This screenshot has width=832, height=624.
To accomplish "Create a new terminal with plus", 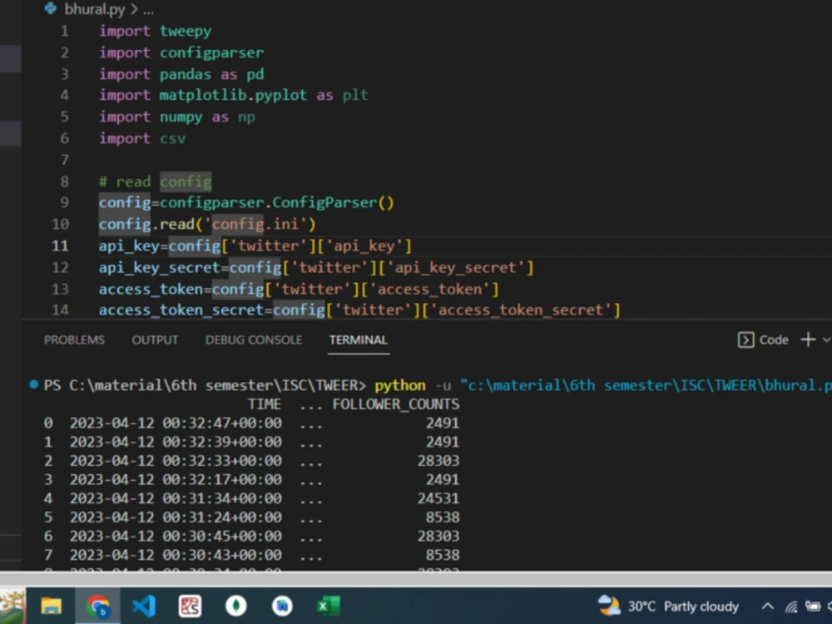I will (808, 339).
